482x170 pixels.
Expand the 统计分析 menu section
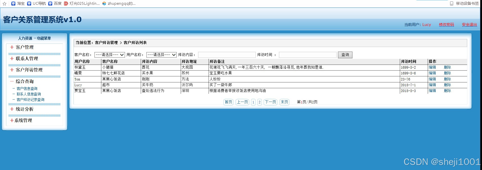click(22, 109)
